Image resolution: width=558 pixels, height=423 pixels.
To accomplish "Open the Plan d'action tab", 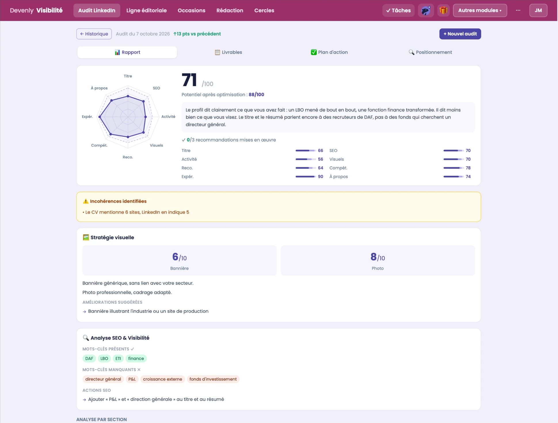I will (329, 52).
